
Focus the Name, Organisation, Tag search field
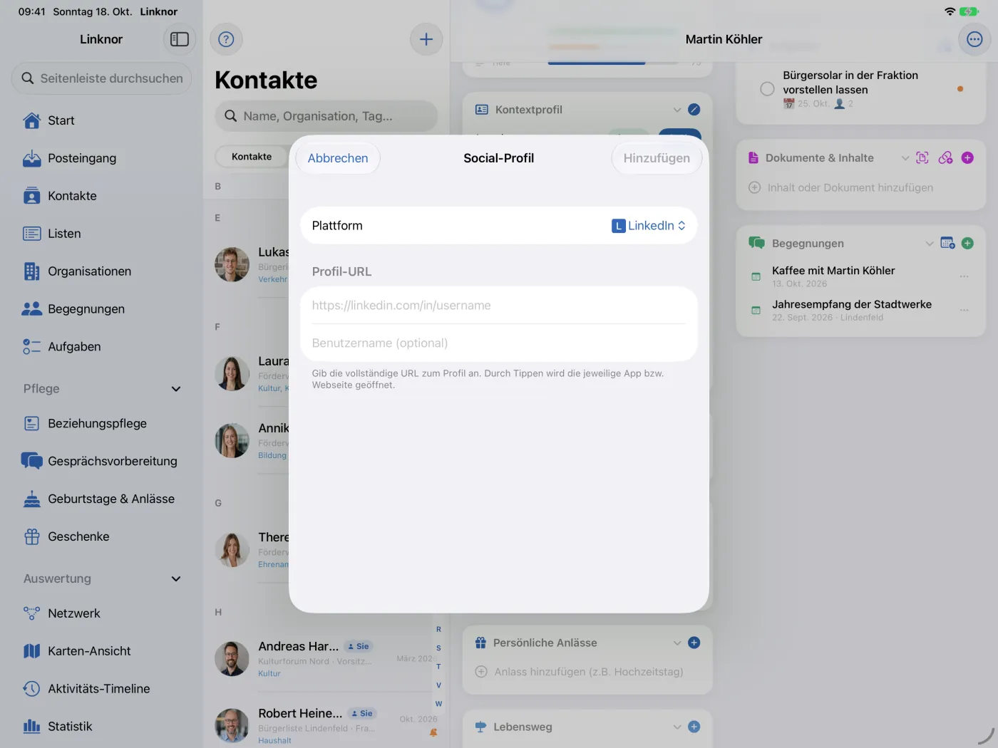[326, 116]
